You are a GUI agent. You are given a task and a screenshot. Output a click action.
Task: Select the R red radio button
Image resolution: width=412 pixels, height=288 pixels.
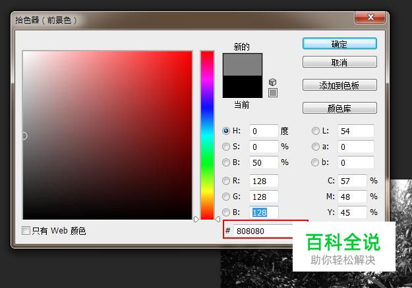pyautogui.click(x=226, y=181)
